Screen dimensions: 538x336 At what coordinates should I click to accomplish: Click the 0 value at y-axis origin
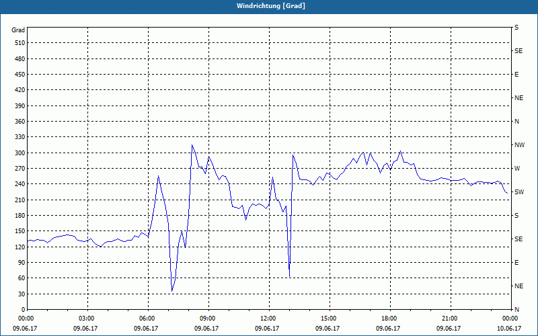pos(23,309)
